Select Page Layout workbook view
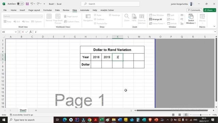Screen dimensions: 218x123 [x=71, y=16]
